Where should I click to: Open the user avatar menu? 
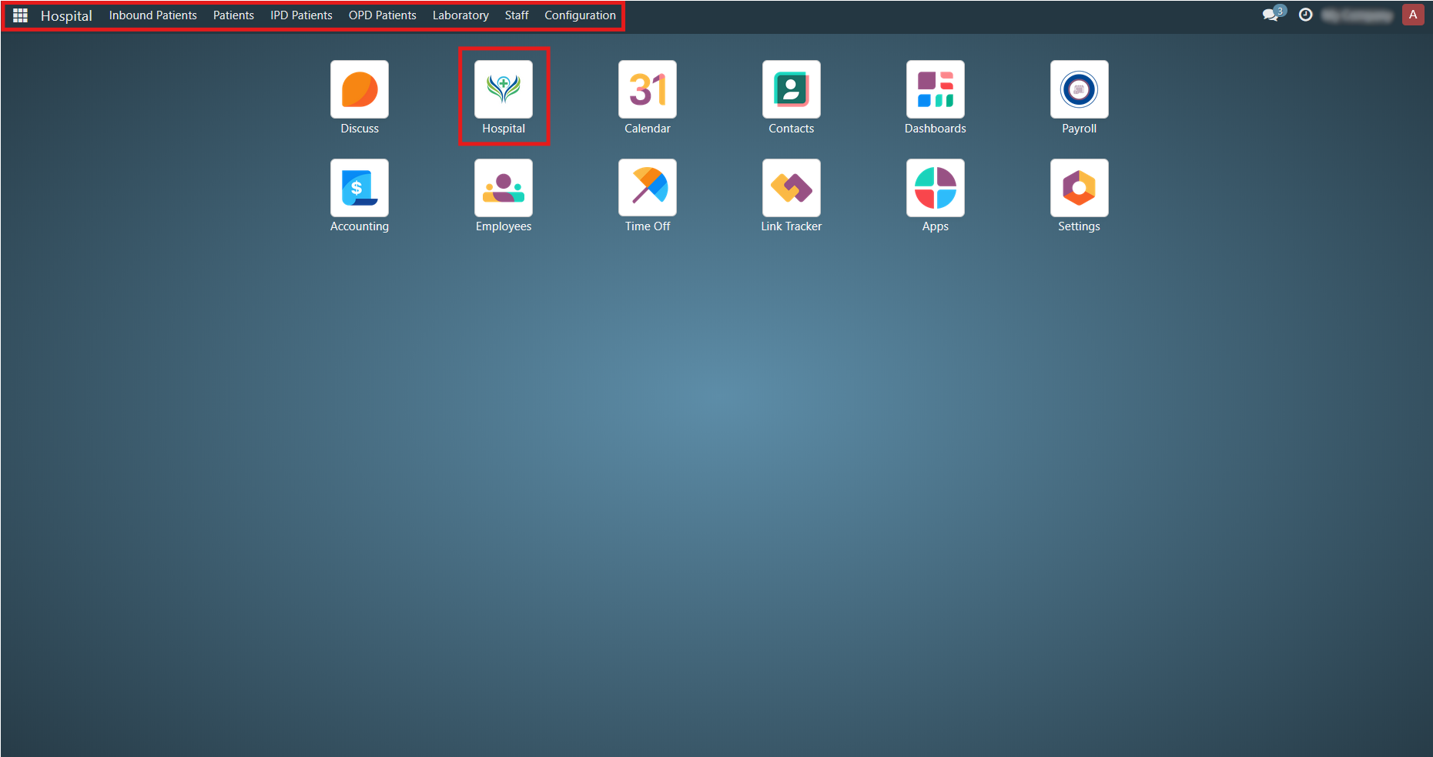(x=1412, y=15)
